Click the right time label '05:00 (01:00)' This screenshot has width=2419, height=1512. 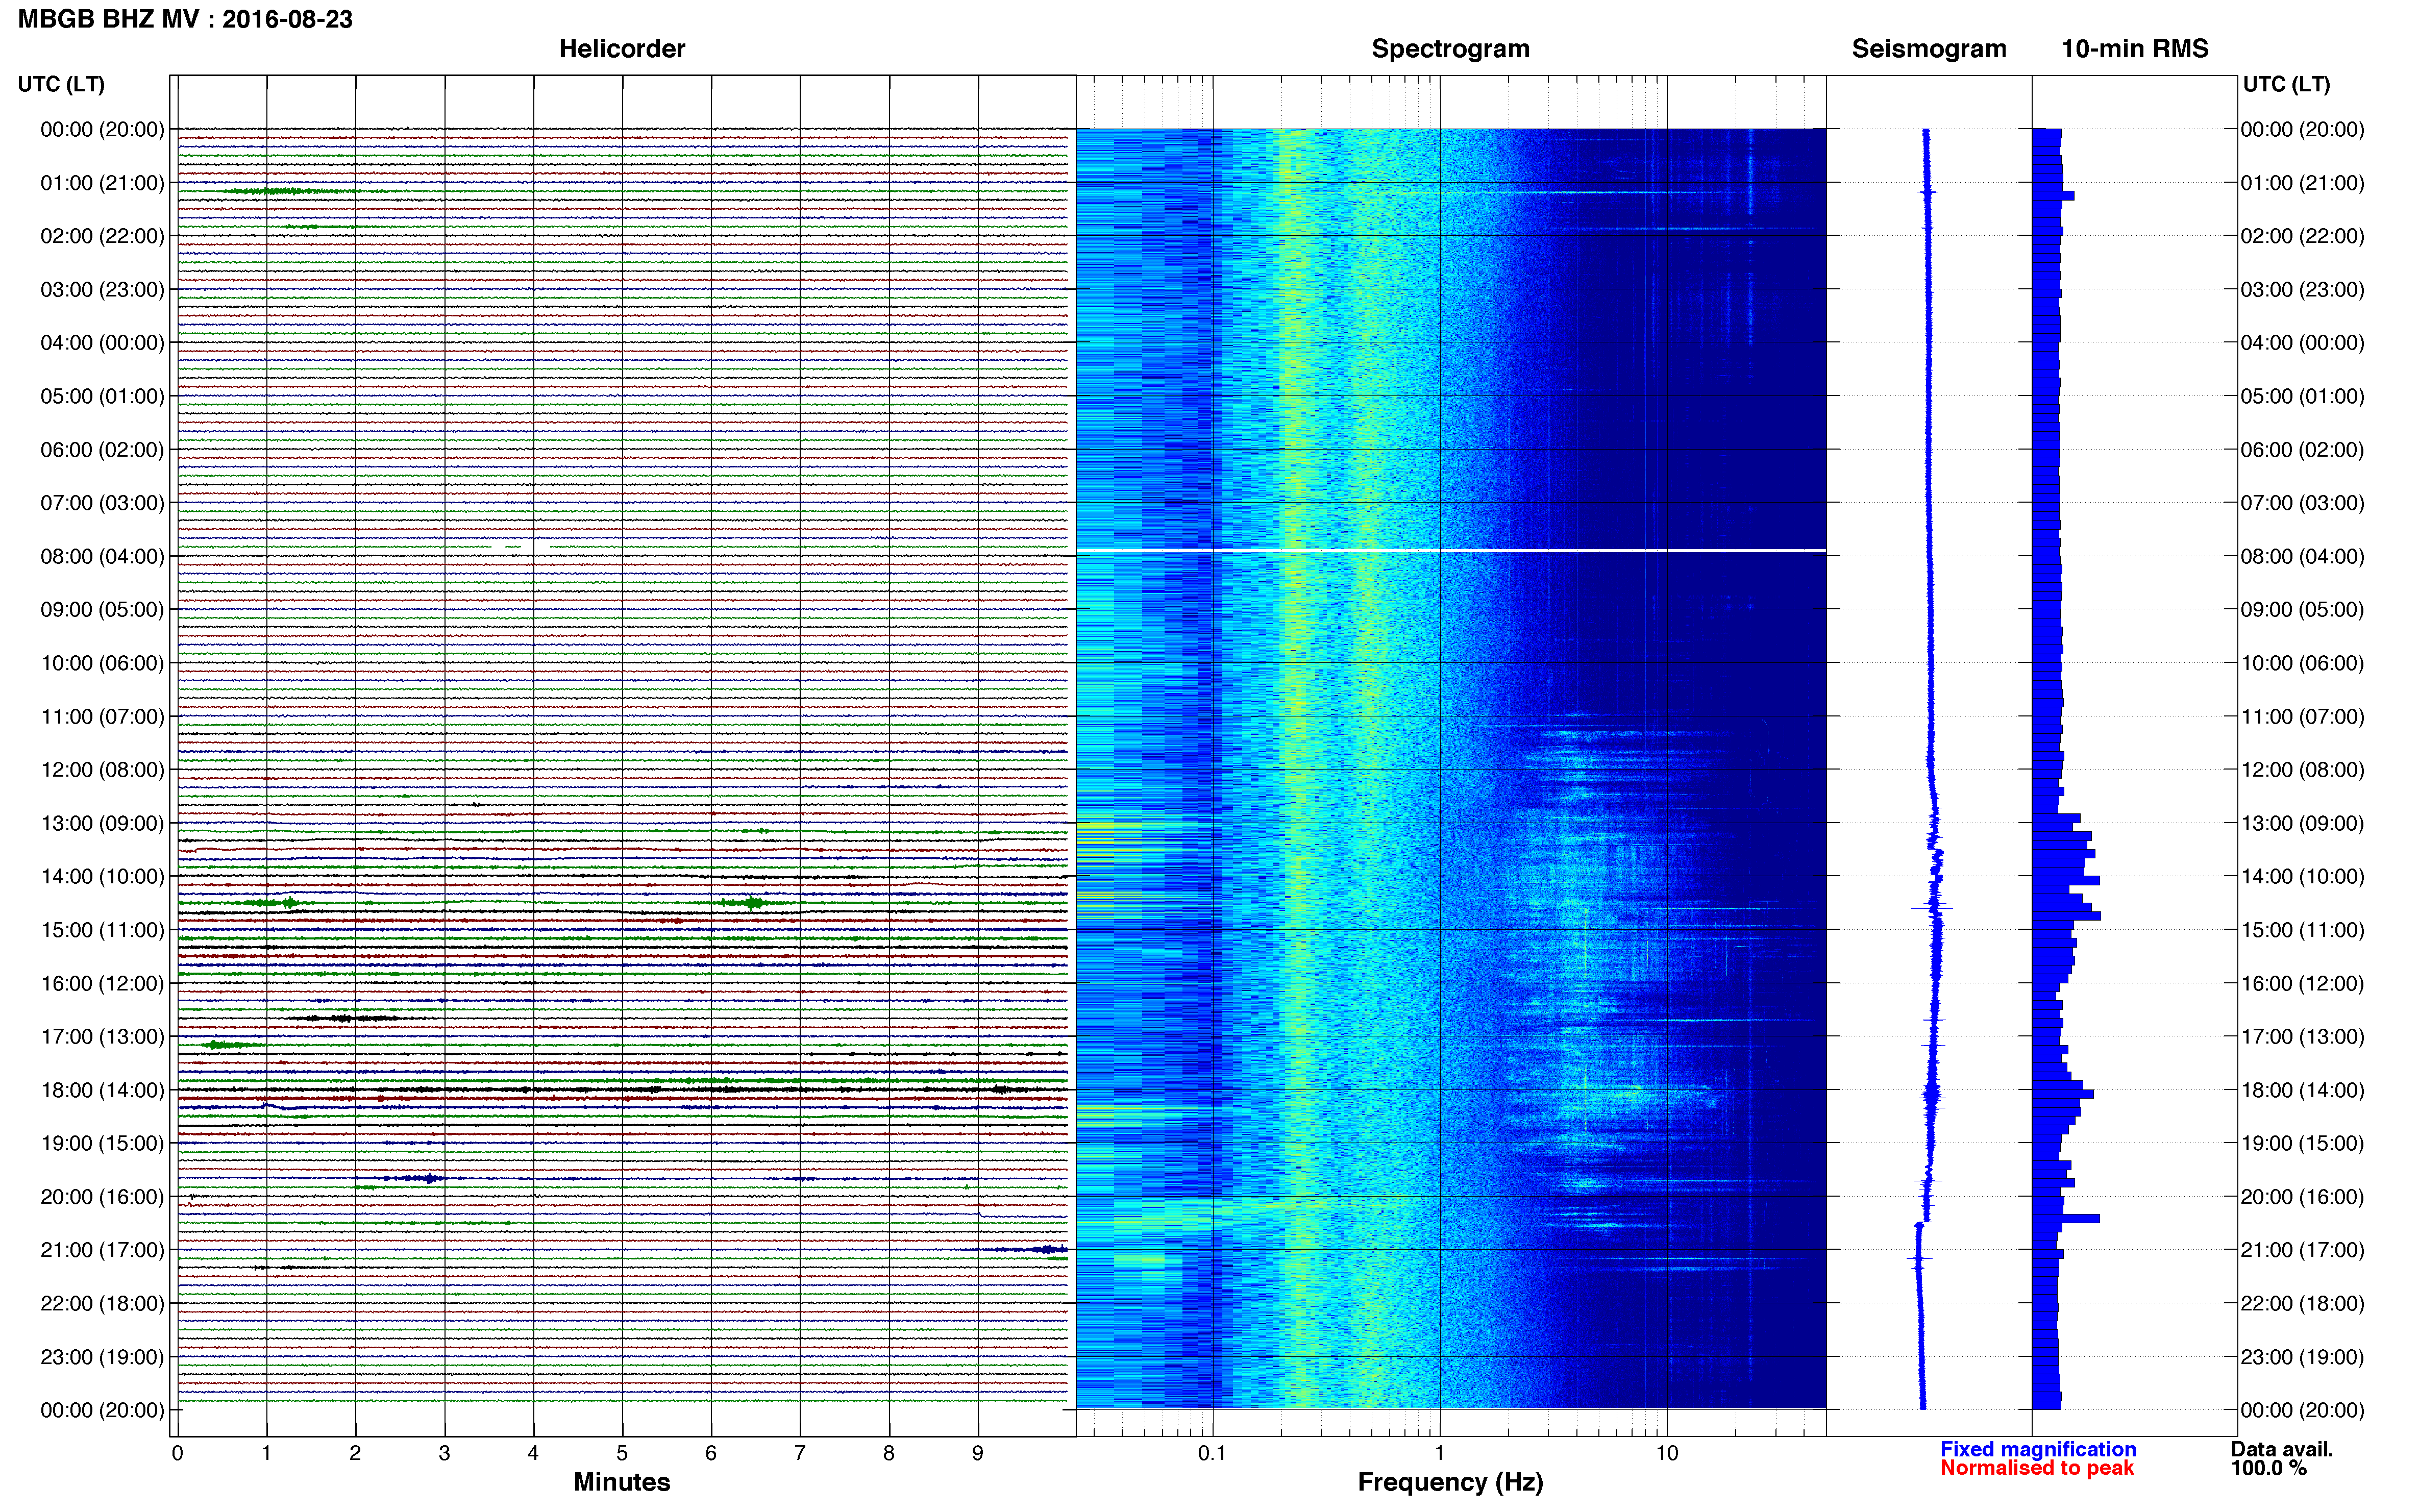pyautogui.click(x=2302, y=396)
